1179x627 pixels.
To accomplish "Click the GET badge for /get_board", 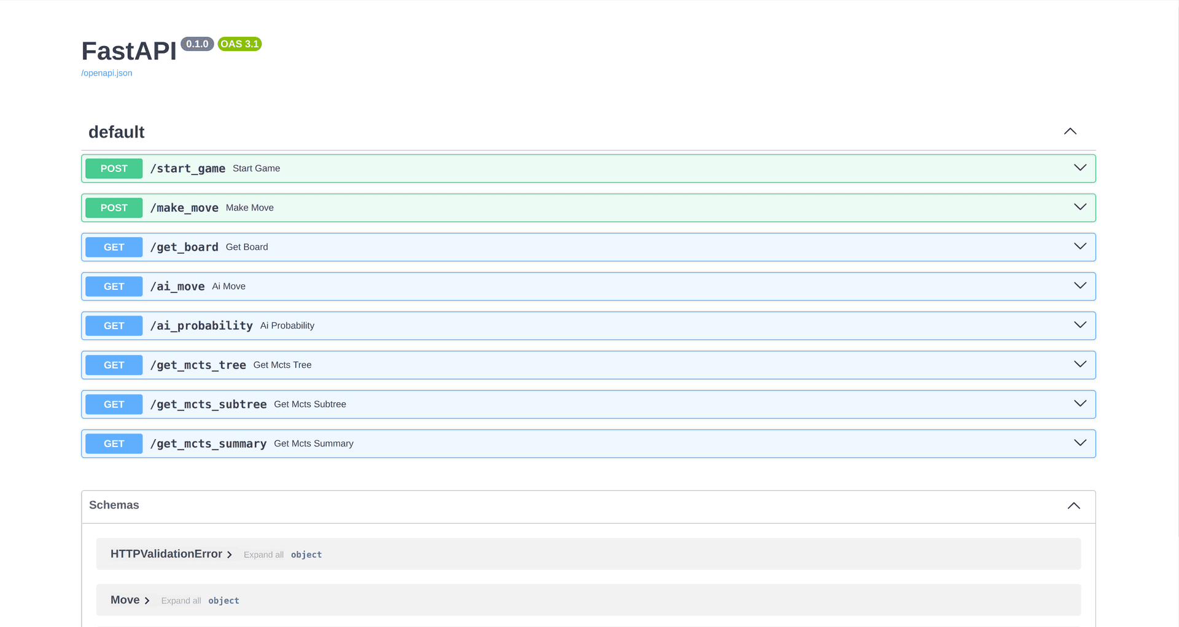I will (114, 247).
